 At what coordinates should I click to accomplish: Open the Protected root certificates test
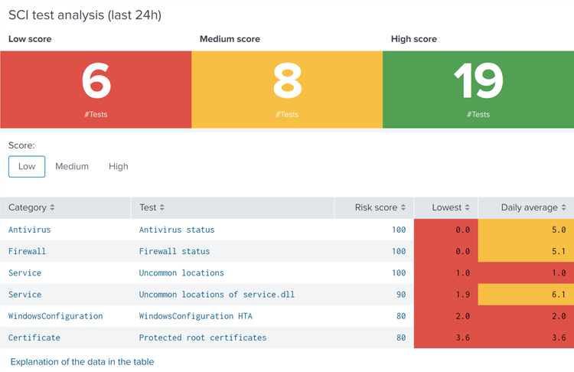[203, 338]
